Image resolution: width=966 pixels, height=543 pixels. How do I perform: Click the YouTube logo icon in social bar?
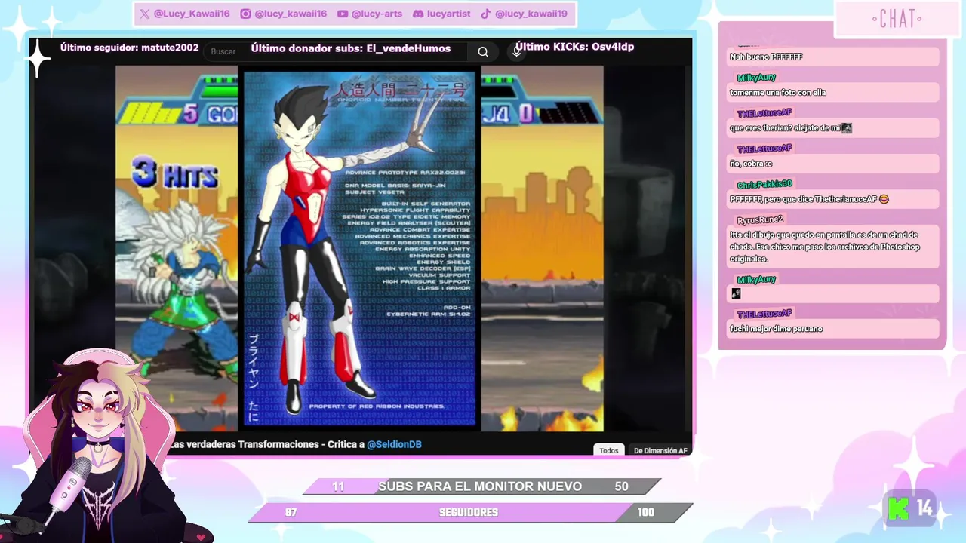coord(343,14)
